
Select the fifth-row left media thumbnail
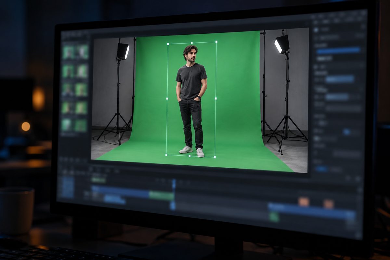point(67,125)
